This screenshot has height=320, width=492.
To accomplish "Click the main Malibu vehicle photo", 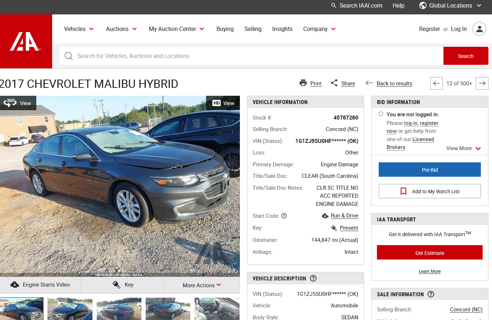I will click(x=120, y=186).
